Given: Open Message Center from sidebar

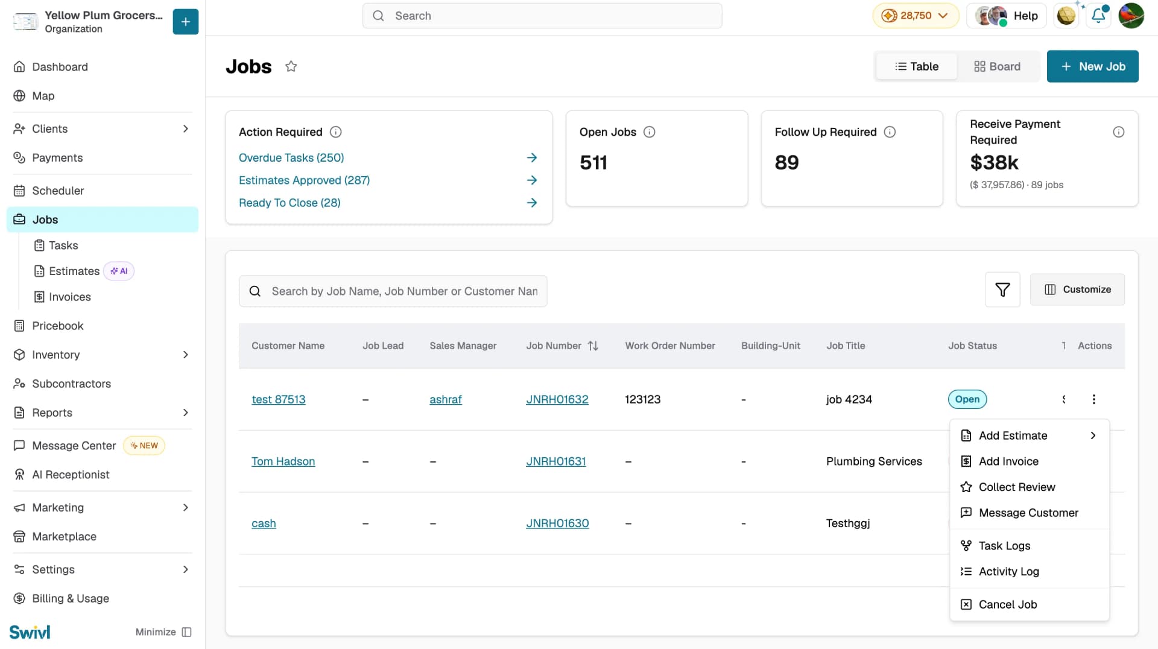Looking at the screenshot, I should pyautogui.click(x=103, y=446).
